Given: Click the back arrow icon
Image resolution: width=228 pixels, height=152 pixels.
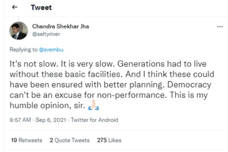Looking at the screenshot, I should click(15, 8).
